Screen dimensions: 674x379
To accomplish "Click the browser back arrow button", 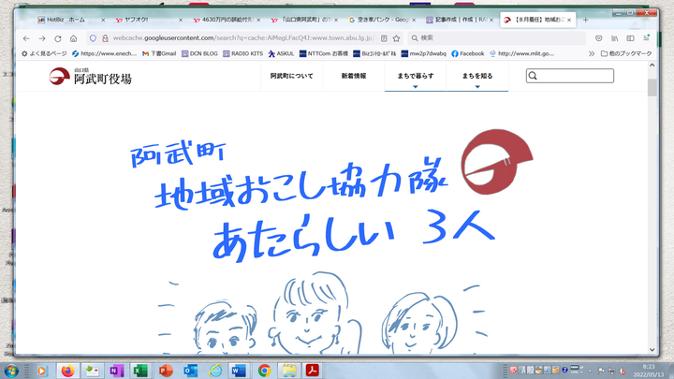I will (26, 38).
